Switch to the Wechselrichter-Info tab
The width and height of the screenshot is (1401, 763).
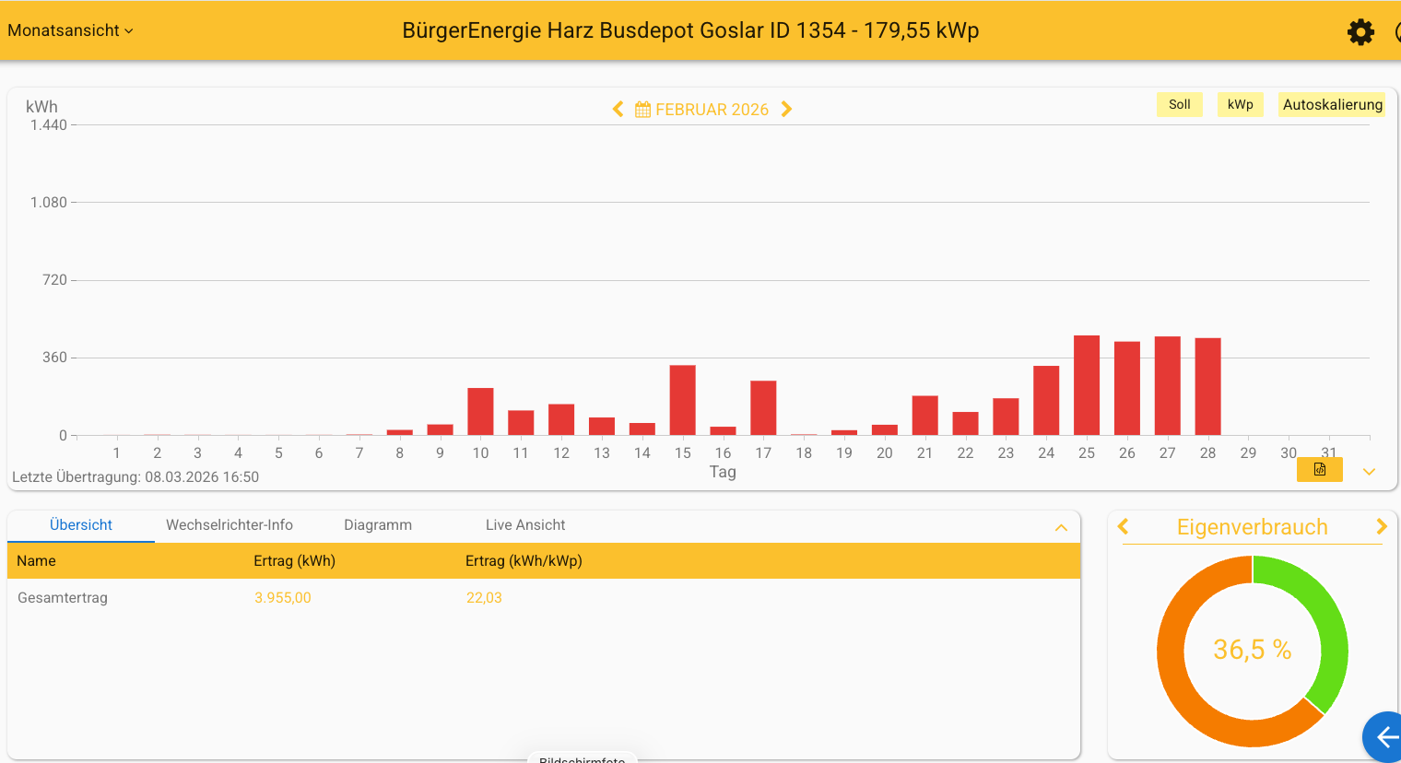pos(229,524)
